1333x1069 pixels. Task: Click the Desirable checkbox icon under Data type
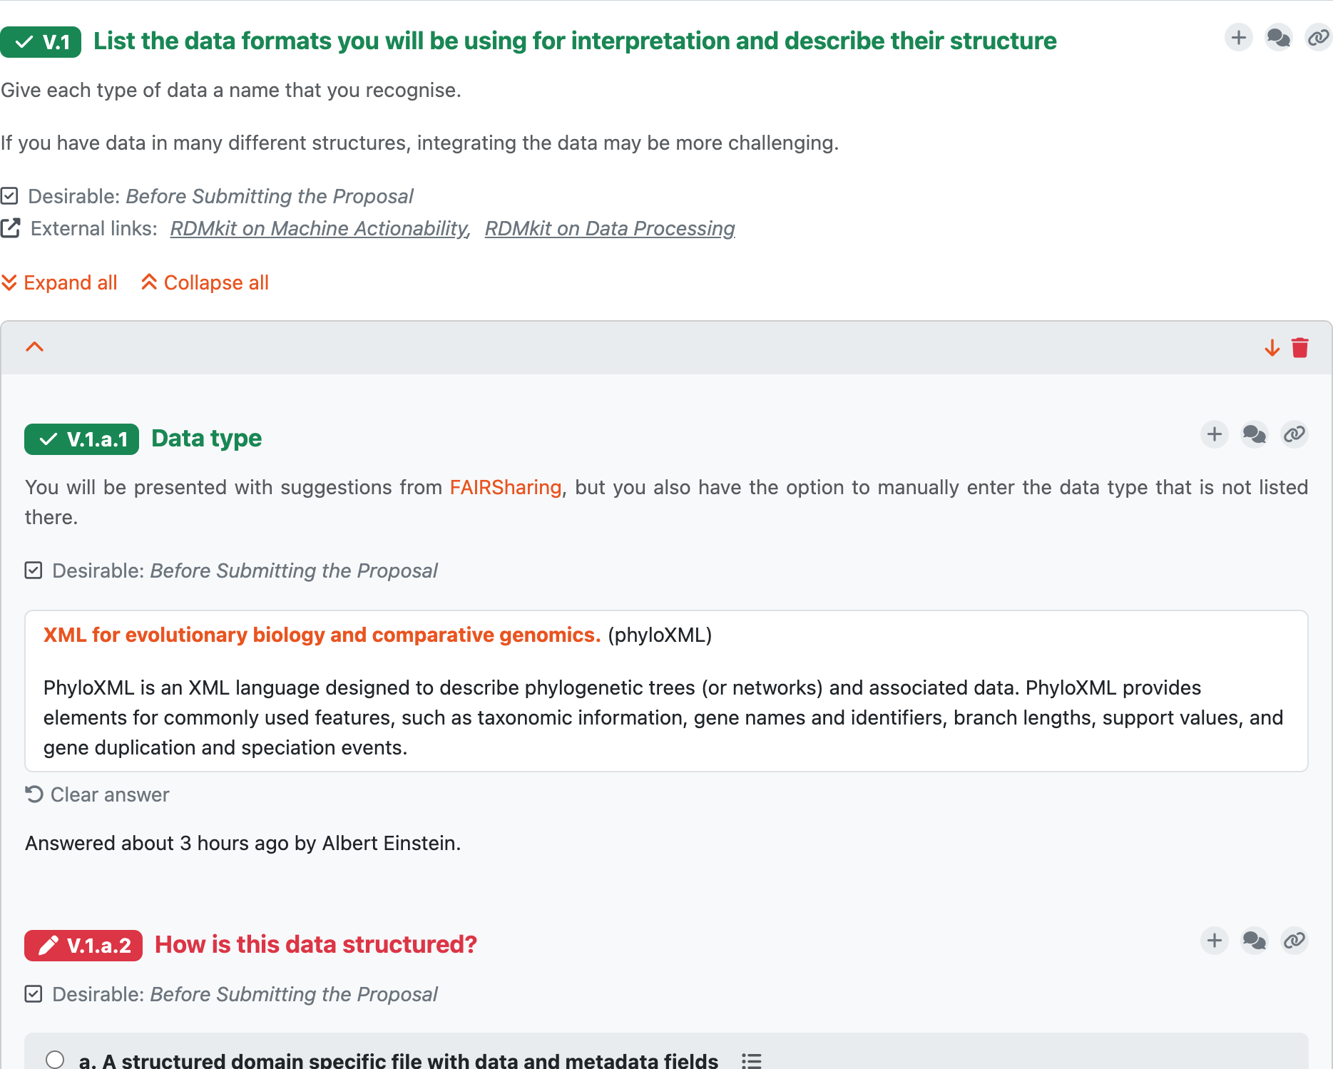(34, 570)
